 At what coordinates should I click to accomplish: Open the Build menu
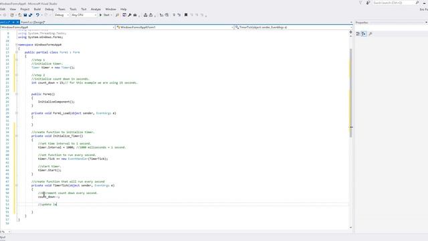tap(37, 9)
